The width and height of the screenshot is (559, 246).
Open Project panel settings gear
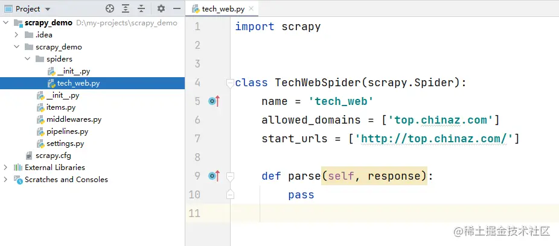(161, 9)
